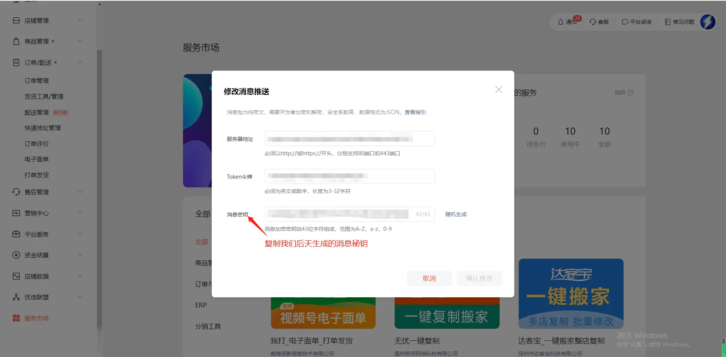Expand the 售后管理 menu chevron
The height and width of the screenshot is (357, 726).
80,192
